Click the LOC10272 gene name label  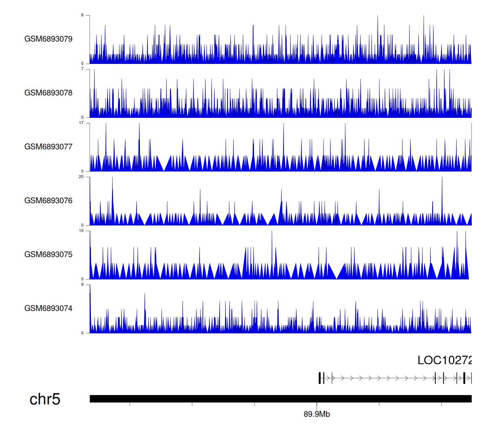(x=444, y=360)
